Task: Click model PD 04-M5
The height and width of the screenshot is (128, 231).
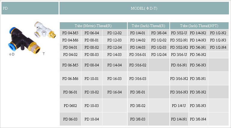Action: pos(70,33)
